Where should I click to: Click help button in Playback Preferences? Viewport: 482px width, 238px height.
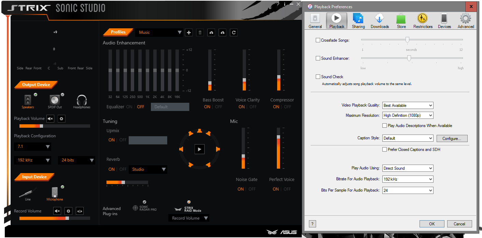coord(312,224)
